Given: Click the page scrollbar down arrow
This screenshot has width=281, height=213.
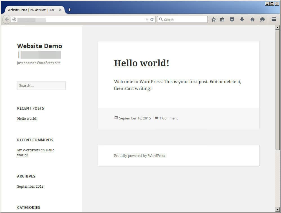Looking at the screenshot, I should pyautogui.click(x=277, y=209).
